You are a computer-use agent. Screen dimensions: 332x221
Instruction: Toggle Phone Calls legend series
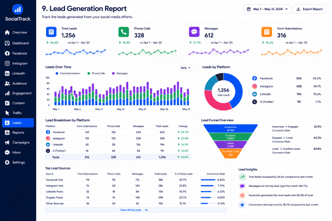pyautogui.click(x=96, y=73)
